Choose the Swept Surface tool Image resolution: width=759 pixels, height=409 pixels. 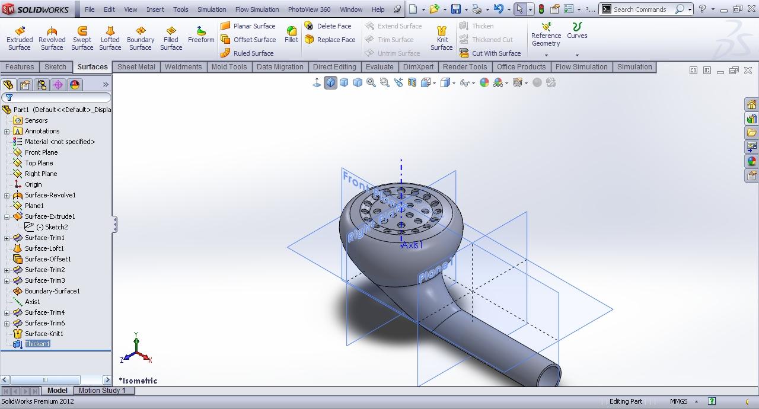click(x=82, y=38)
